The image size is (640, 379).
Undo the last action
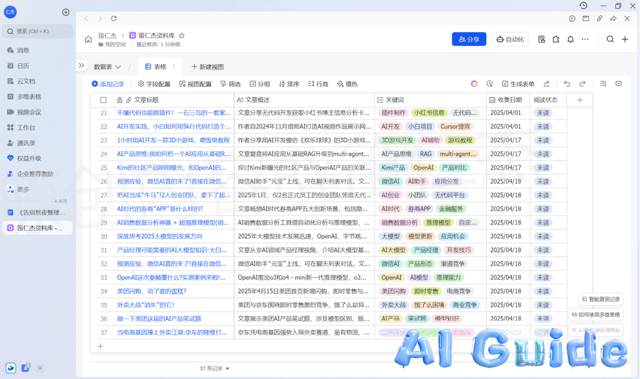[567, 83]
